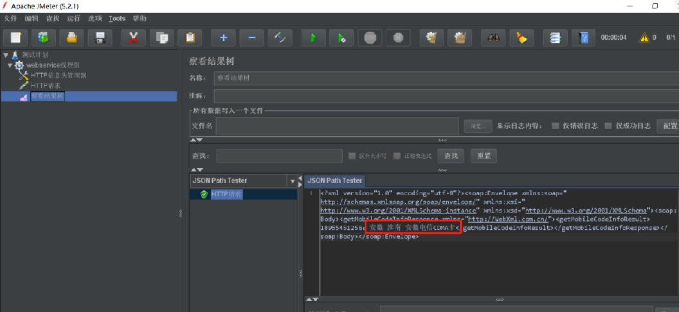Collapse the 测试计划 tree node
This screenshot has height=312, width=679.
(5, 55)
